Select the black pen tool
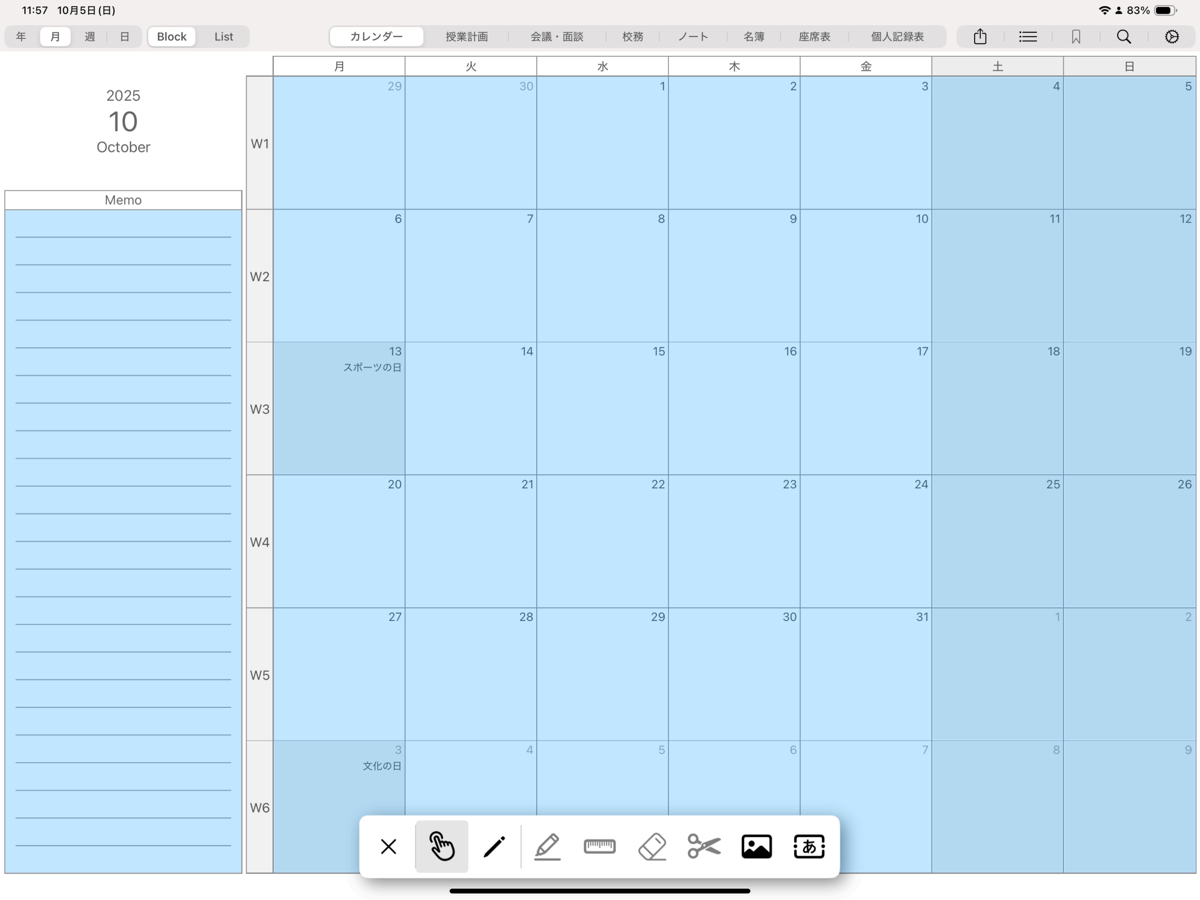This screenshot has width=1200, height=900. [x=494, y=846]
